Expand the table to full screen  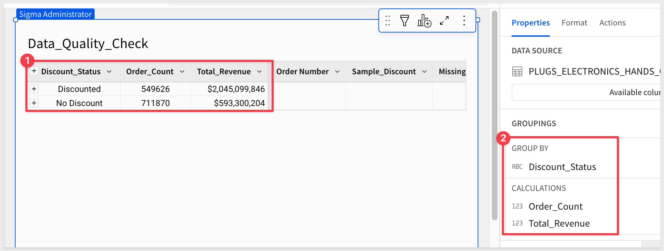click(444, 21)
